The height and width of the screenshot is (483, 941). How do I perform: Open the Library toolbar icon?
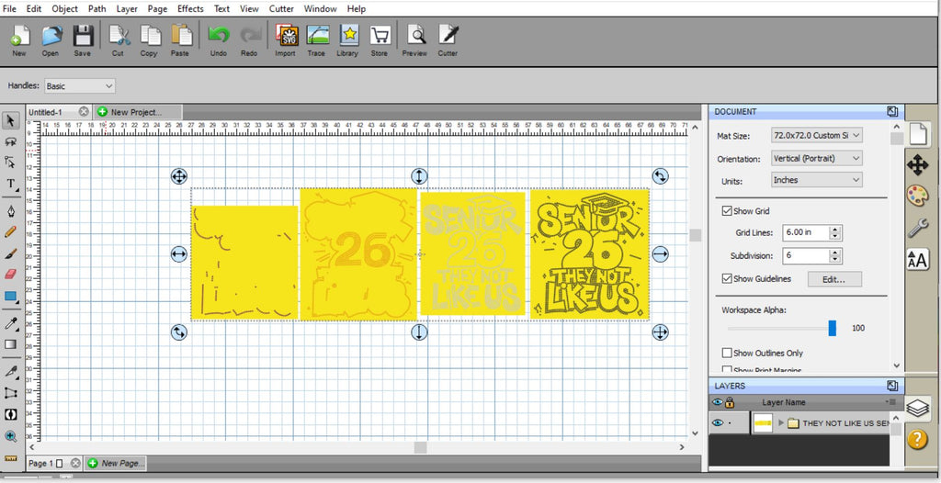(x=347, y=40)
